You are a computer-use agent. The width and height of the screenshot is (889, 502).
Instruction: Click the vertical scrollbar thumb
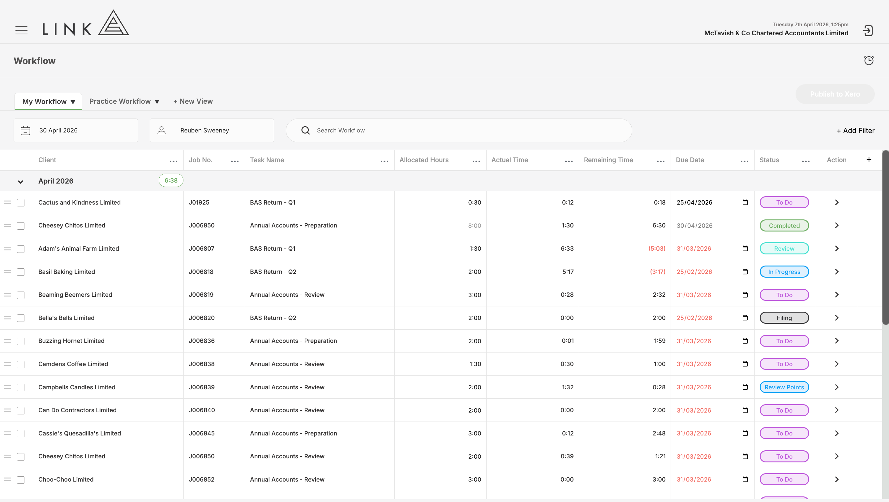(886, 237)
